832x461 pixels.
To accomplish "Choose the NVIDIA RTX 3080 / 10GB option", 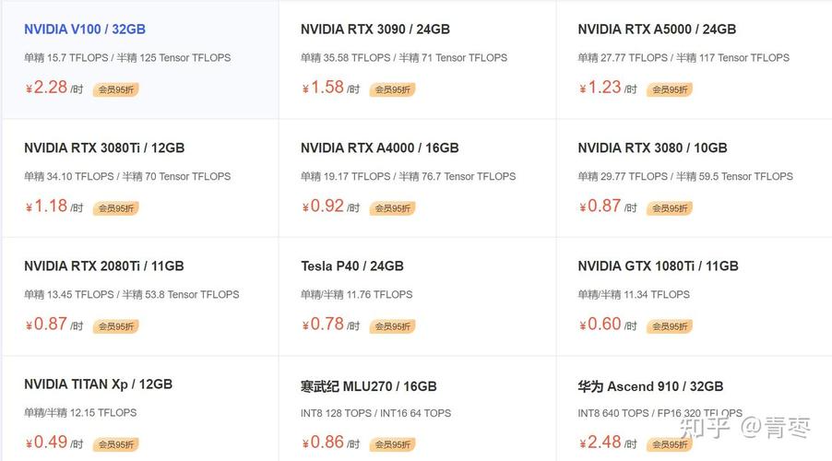I will [652, 148].
